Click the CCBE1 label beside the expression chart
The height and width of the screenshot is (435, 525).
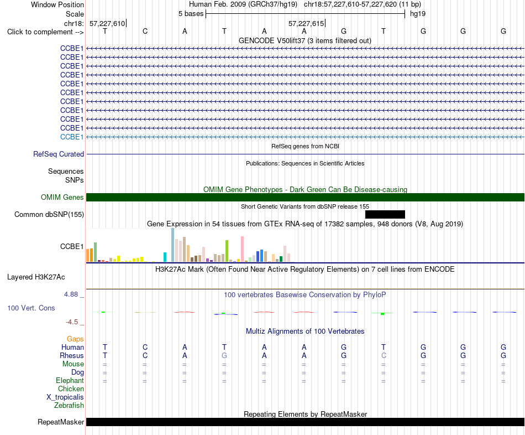coord(72,246)
